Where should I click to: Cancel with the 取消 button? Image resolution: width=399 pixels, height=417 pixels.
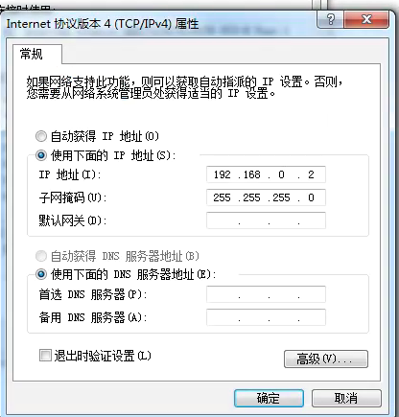tap(346, 398)
